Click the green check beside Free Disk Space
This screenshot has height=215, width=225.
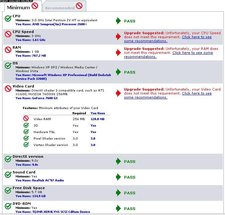point(8,190)
